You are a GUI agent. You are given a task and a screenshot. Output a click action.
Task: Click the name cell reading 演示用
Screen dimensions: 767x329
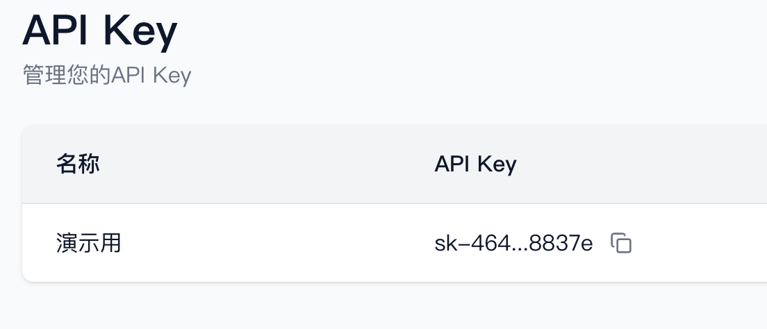pos(89,244)
